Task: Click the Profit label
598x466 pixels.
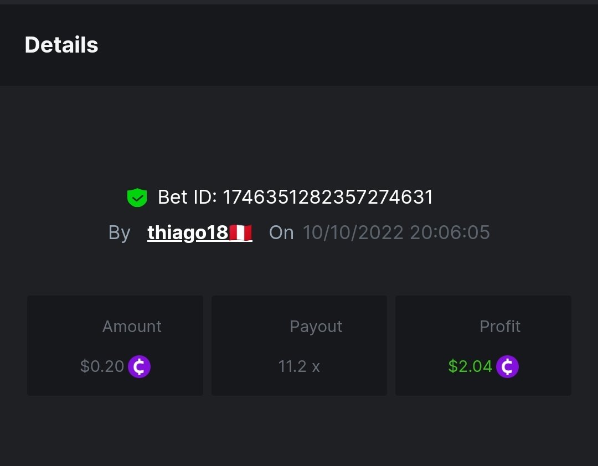Action: click(500, 327)
